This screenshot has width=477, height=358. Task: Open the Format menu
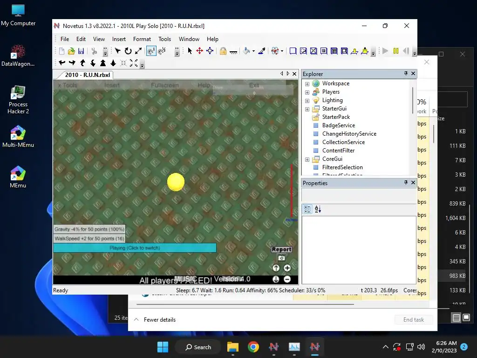(142, 39)
